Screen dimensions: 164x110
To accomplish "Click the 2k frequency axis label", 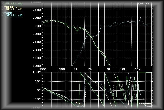I will (x=90, y=69).
